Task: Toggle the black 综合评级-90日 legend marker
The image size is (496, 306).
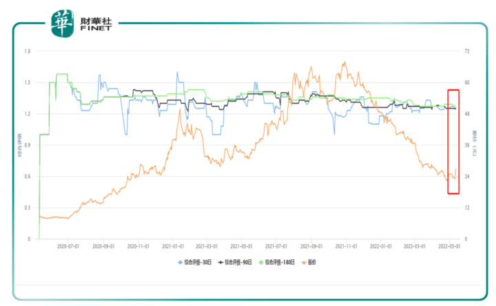Action: tap(221, 262)
